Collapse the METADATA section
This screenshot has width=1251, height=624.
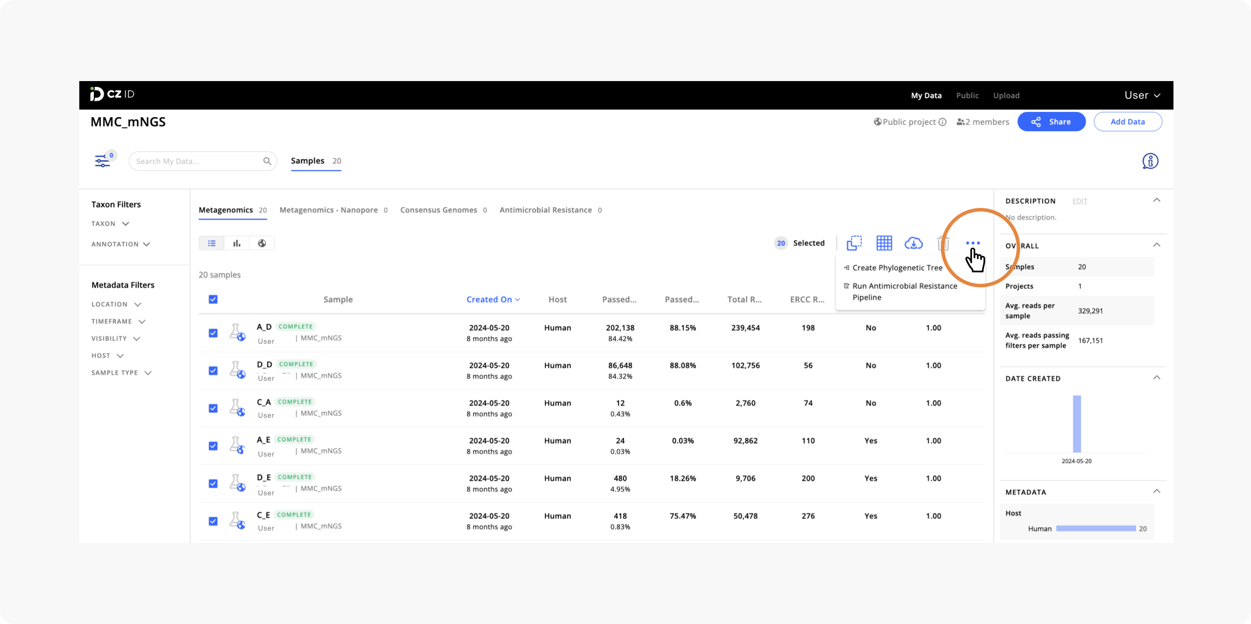tap(1157, 491)
